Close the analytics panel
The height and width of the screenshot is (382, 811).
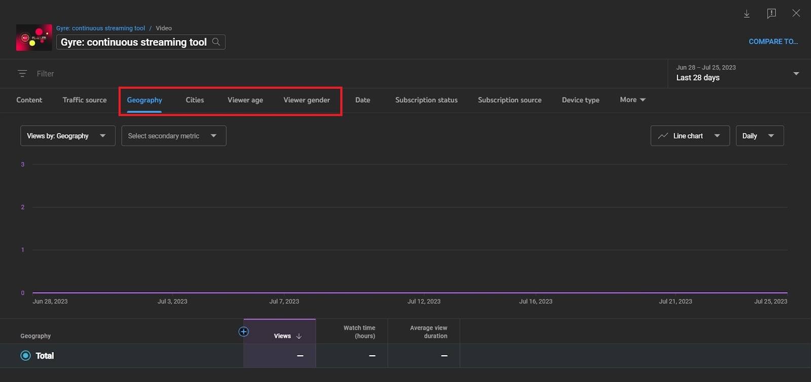click(796, 13)
